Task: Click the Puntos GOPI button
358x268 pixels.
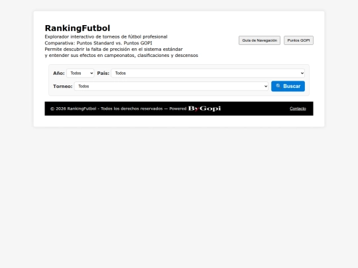Action: click(x=298, y=40)
